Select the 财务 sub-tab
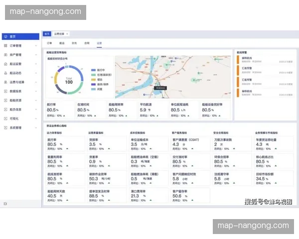 (x=74, y=43)
